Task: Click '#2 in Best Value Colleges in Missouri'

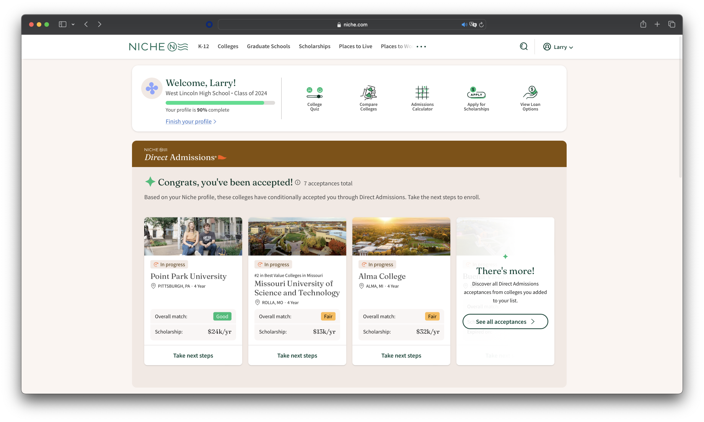Action: 288,275
